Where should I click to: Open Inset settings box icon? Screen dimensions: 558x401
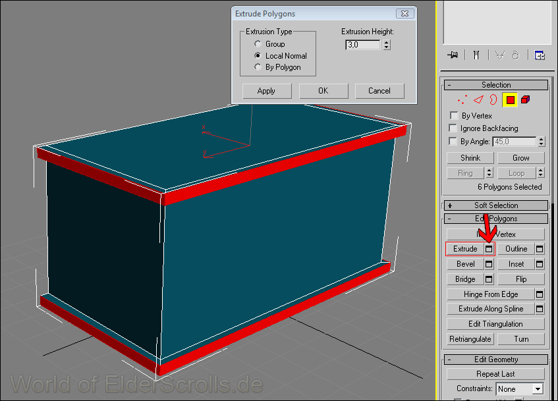(x=540, y=264)
